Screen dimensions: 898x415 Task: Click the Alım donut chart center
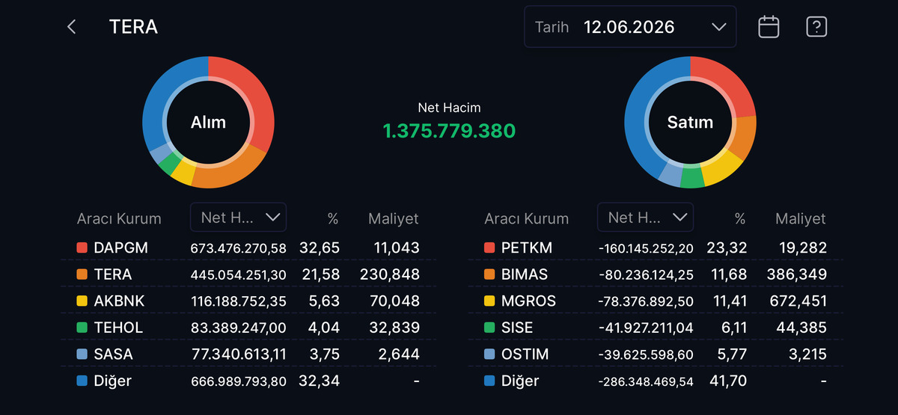click(x=208, y=122)
